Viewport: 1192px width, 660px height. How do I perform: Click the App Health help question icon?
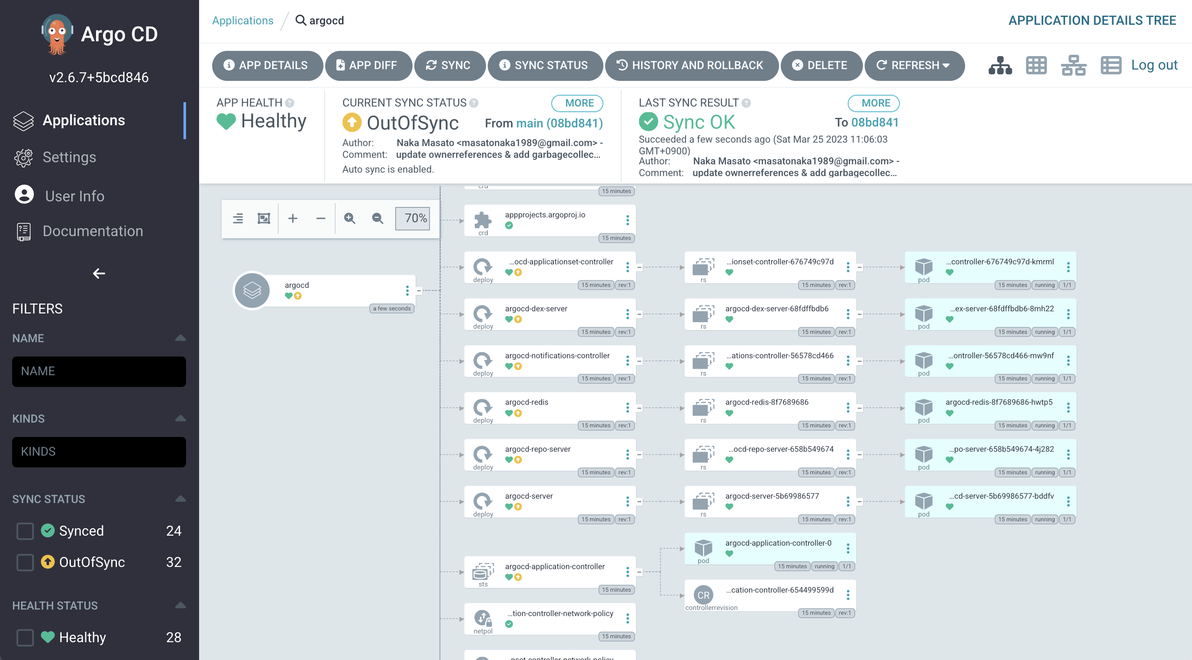pos(290,103)
